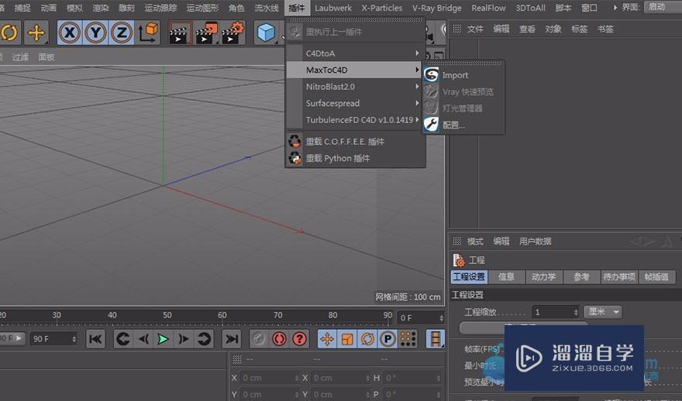The width and height of the screenshot is (682, 401).
Task: Click the 工程缩放 value field
Action: pyautogui.click(x=556, y=312)
